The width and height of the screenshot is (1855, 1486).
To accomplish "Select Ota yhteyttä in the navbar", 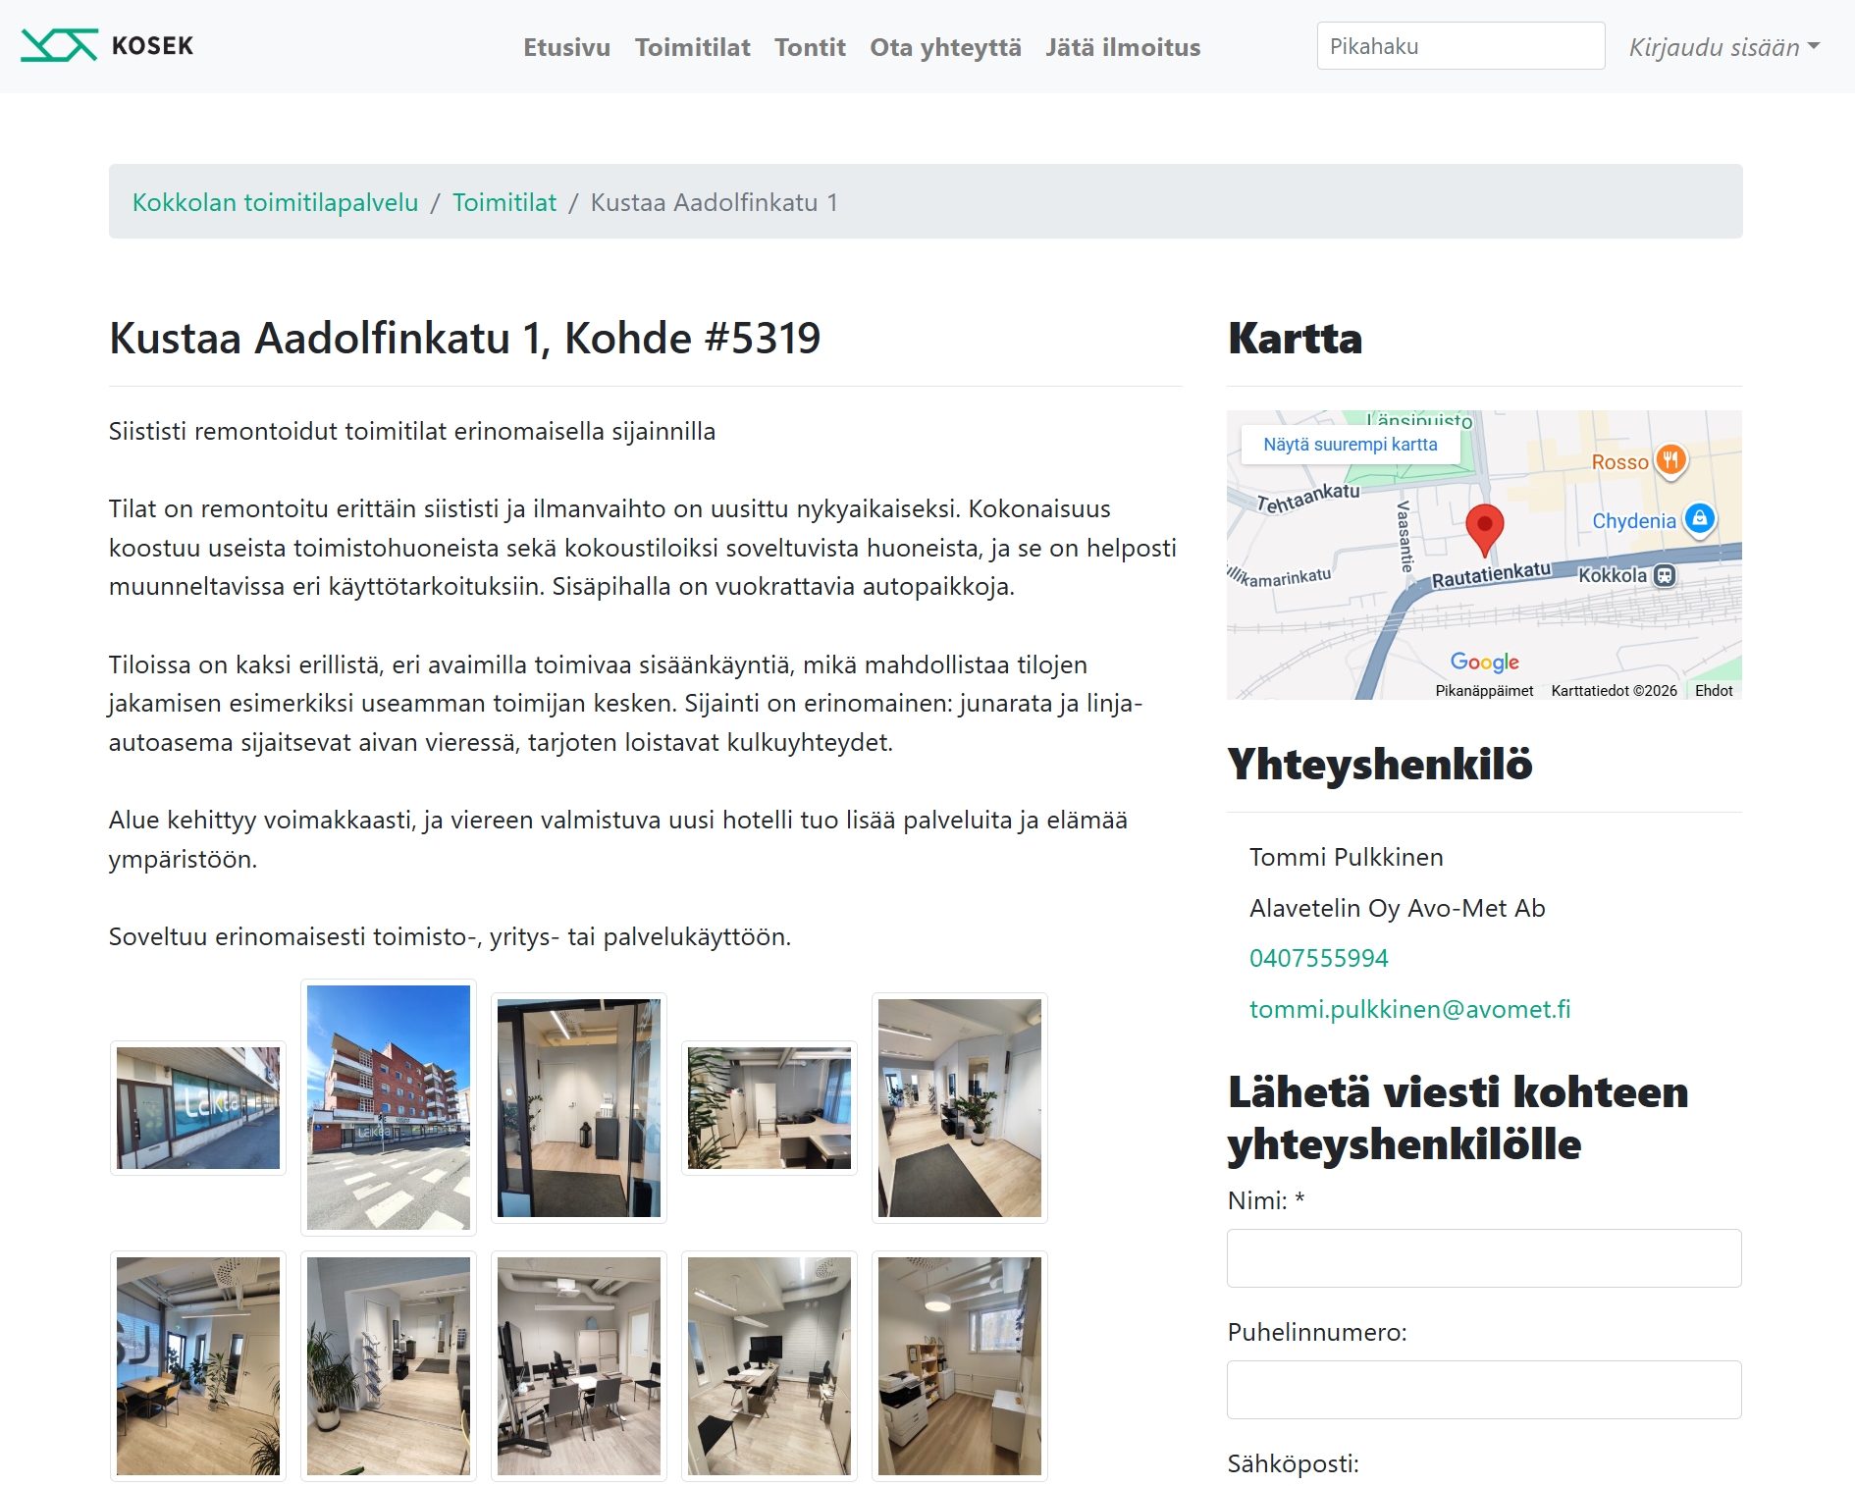I will (945, 47).
